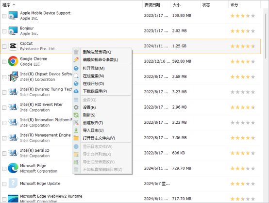Click the Edge WebView2 Runtime icon
This screenshot has width=269, height=203.
[x=13, y=199]
